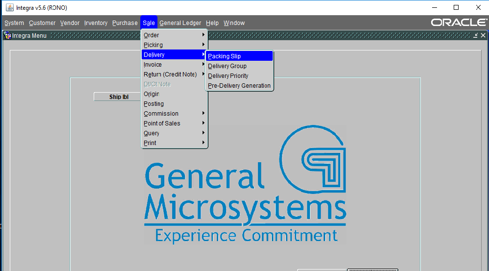
Task: Select Pre-Delivery Generation menu entry
Action: [239, 86]
